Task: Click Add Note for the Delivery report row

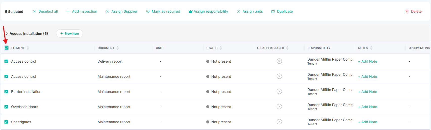Action: pos(368,61)
